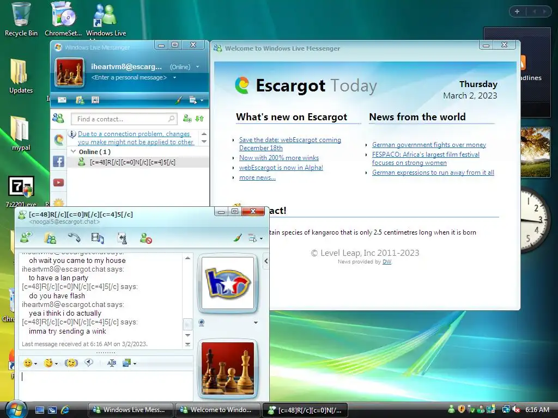This screenshot has height=418, width=558.
Task: Click the Find a contact search field
Action: click(x=124, y=119)
